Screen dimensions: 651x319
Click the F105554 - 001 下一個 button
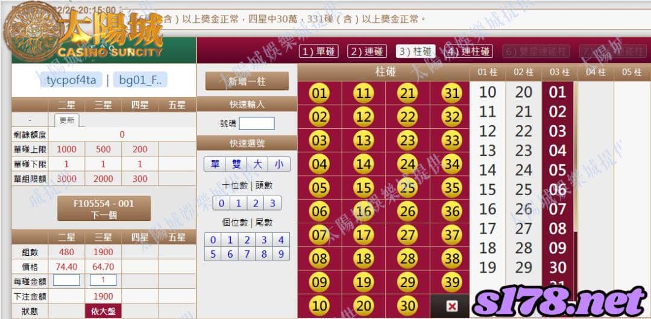pyautogui.click(x=104, y=209)
